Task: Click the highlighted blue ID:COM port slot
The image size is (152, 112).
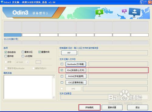Action: pos(12,35)
